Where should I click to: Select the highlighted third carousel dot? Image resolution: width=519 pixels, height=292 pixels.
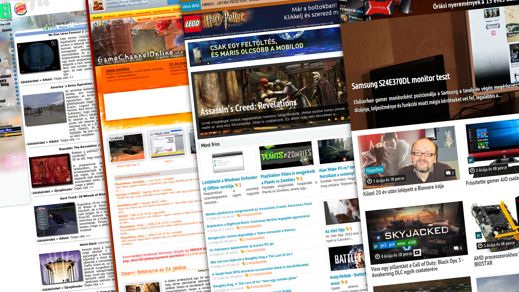(x=342, y=118)
